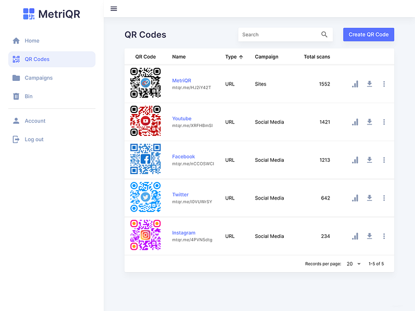Click the 234 total scans value

click(x=326, y=236)
